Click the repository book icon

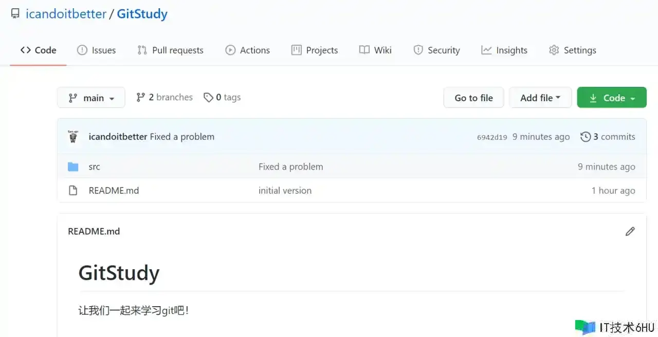point(15,13)
